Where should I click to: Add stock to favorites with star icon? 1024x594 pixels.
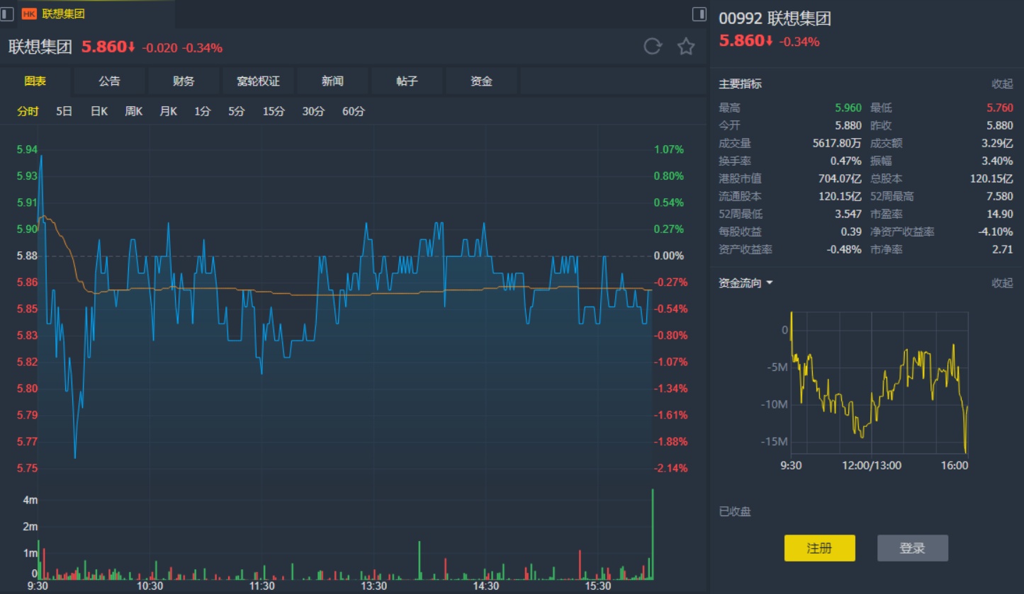click(686, 47)
